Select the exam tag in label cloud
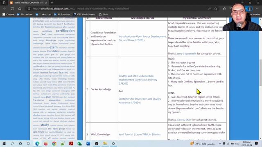Viewport: 262px width, 147px height. coord(54,47)
